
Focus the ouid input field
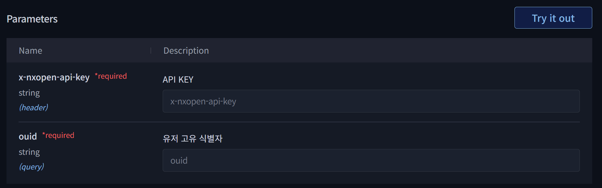tap(371, 160)
